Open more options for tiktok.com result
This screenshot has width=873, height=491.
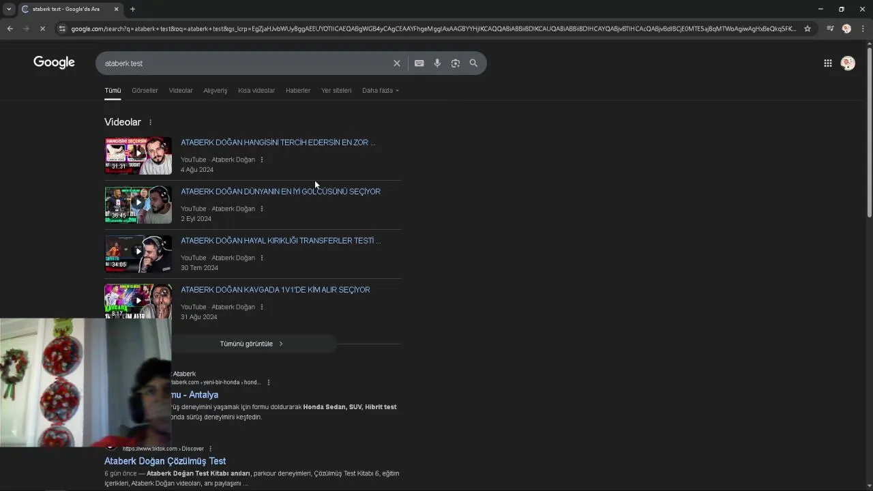(x=210, y=449)
